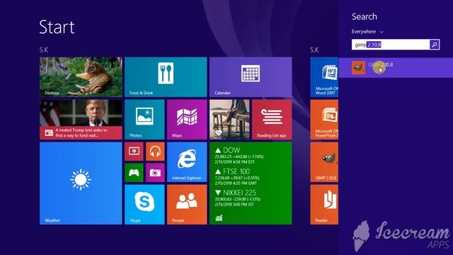Click the S.K group label above Word
Screen dimensions: 453x255
[x=314, y=50]
